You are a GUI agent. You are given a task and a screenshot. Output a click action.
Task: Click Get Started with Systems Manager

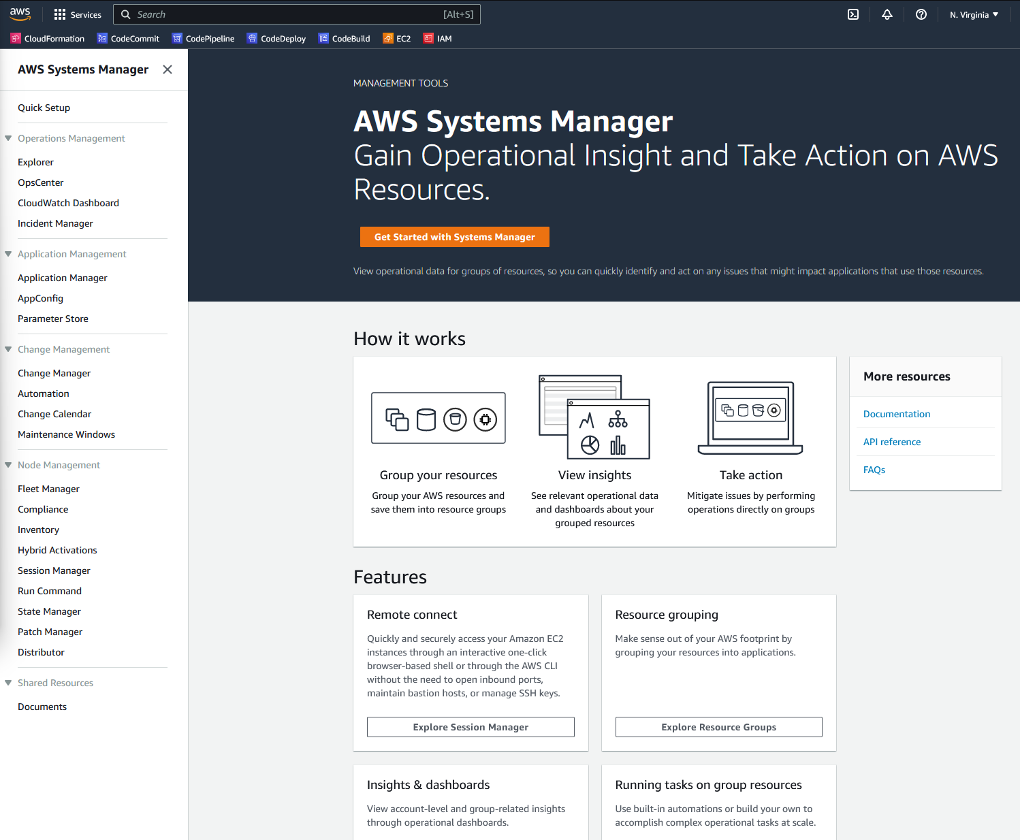pos(455,237)
